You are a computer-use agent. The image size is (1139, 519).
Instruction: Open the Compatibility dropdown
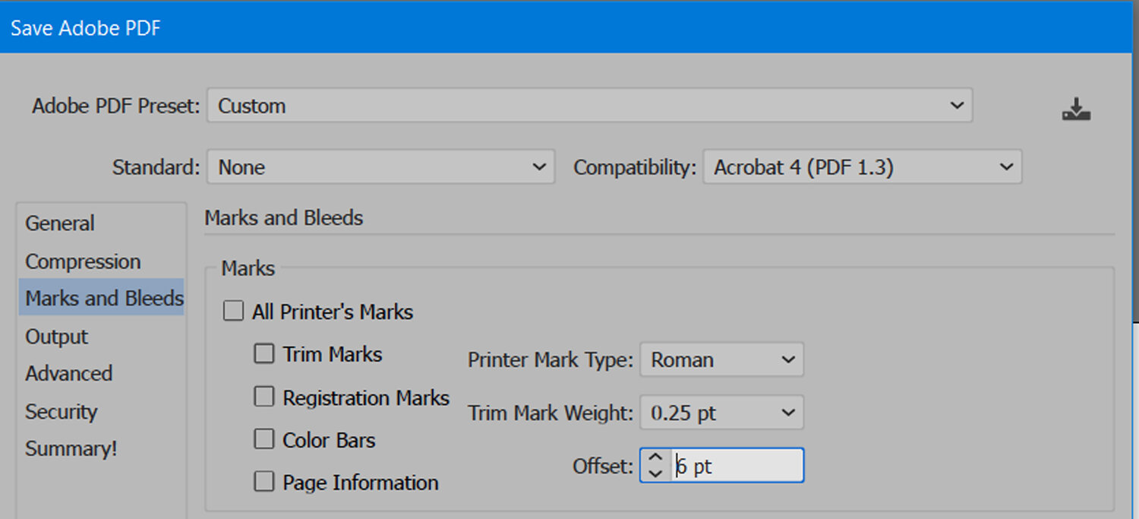click(863, 167)
